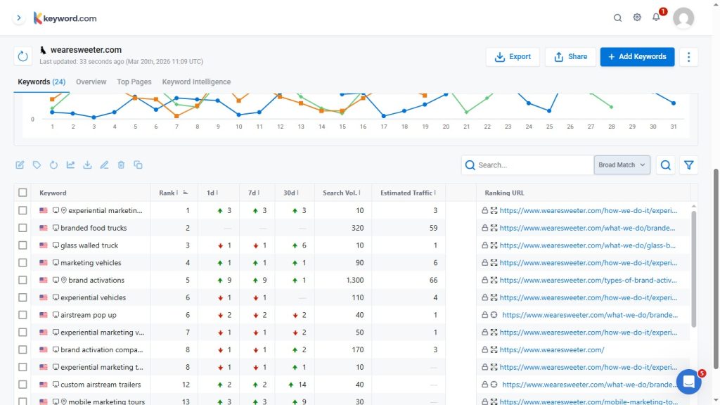
Task: Toggle the select-all checkbox in table header
Action: (x=22, y=192)
